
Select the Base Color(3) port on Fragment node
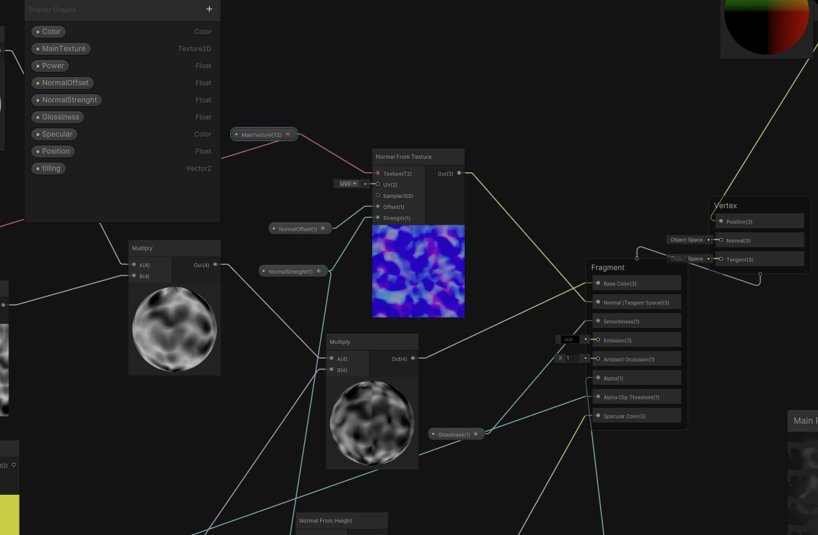[x=597, y=283]
